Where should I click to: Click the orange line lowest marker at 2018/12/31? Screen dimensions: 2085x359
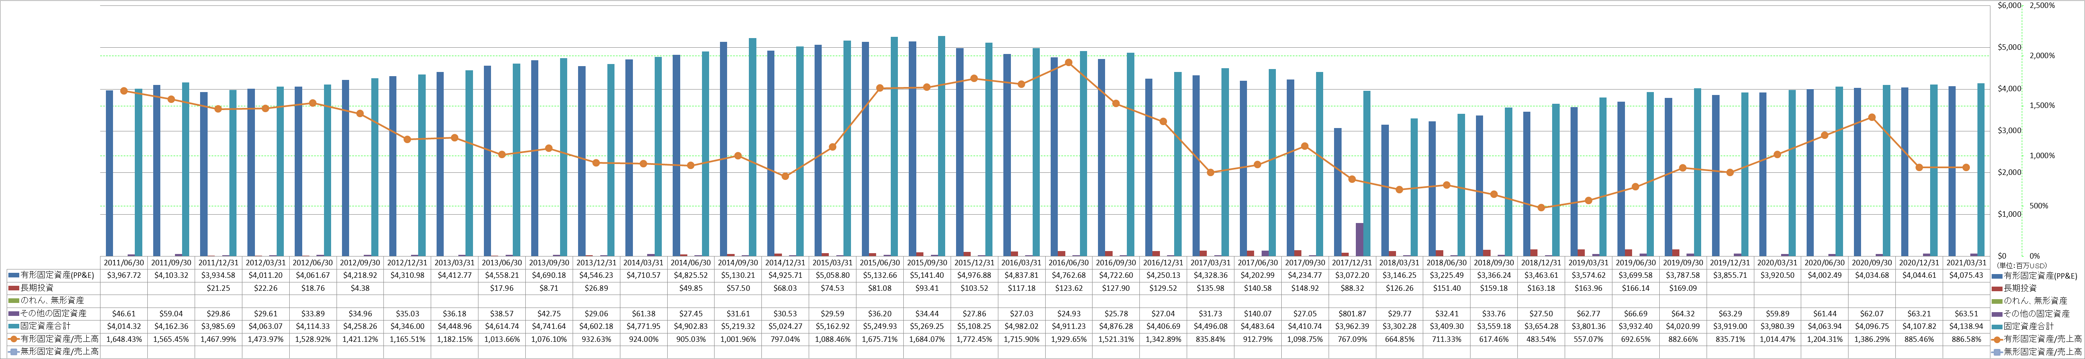pos(1540,208)
